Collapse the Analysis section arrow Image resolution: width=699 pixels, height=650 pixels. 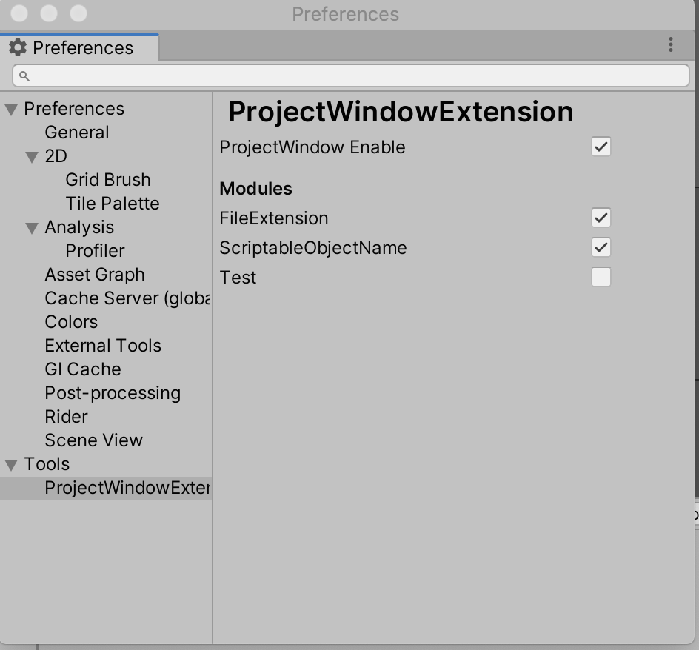[x=32, y=228]
